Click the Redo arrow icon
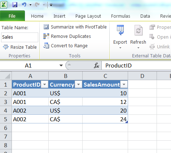This screenshot has height=153, width=171. point(37,5)
